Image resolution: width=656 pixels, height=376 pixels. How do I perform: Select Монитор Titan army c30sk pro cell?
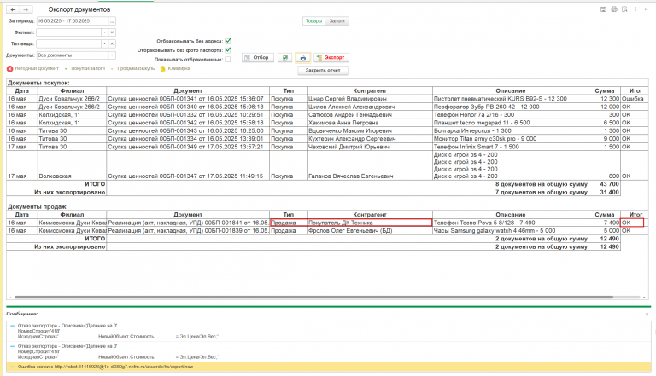(x=511, y=139)
